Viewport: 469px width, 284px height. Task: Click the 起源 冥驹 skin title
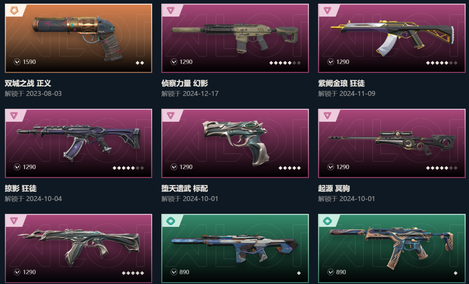click(334, 188)
